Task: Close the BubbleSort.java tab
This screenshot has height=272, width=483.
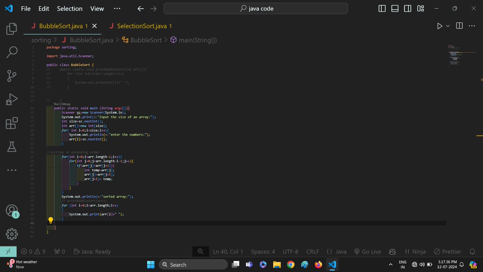Action: (x=94, y=26)
